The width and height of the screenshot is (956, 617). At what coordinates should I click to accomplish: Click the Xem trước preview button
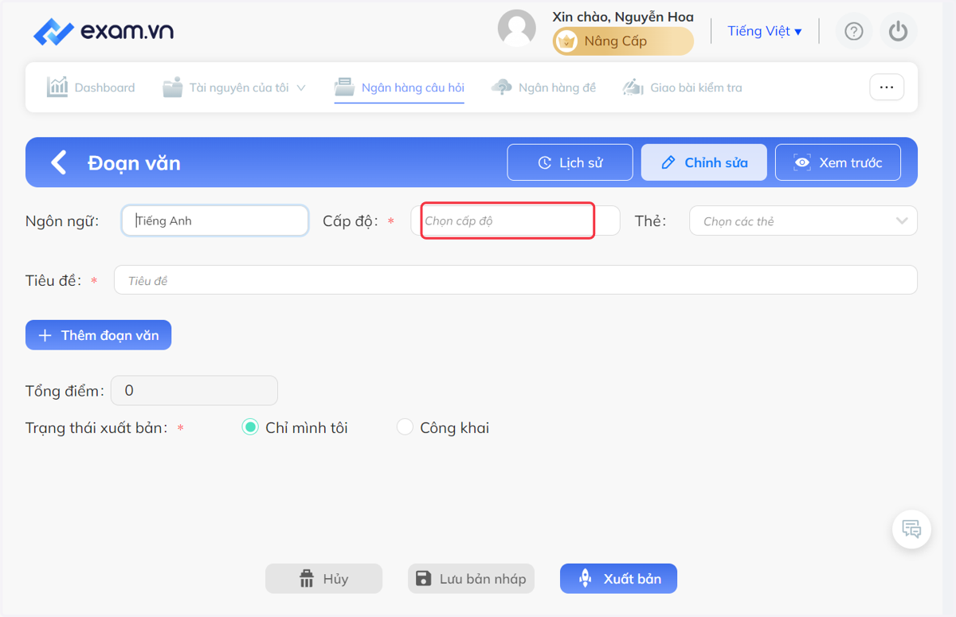coord(838,162)
